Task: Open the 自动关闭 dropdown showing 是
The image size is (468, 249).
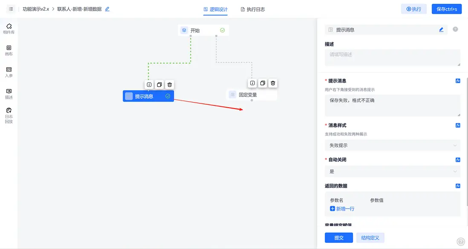Action: (392, 171)
